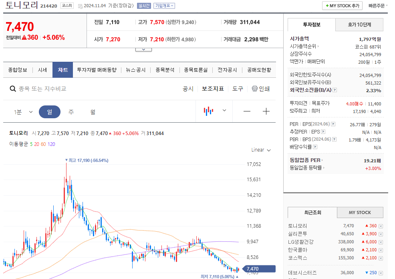
Task: Open the 기업개요 dropdown
Action: tap(164, 6)
